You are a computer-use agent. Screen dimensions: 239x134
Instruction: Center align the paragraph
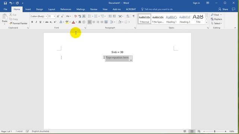coord(94,22)
